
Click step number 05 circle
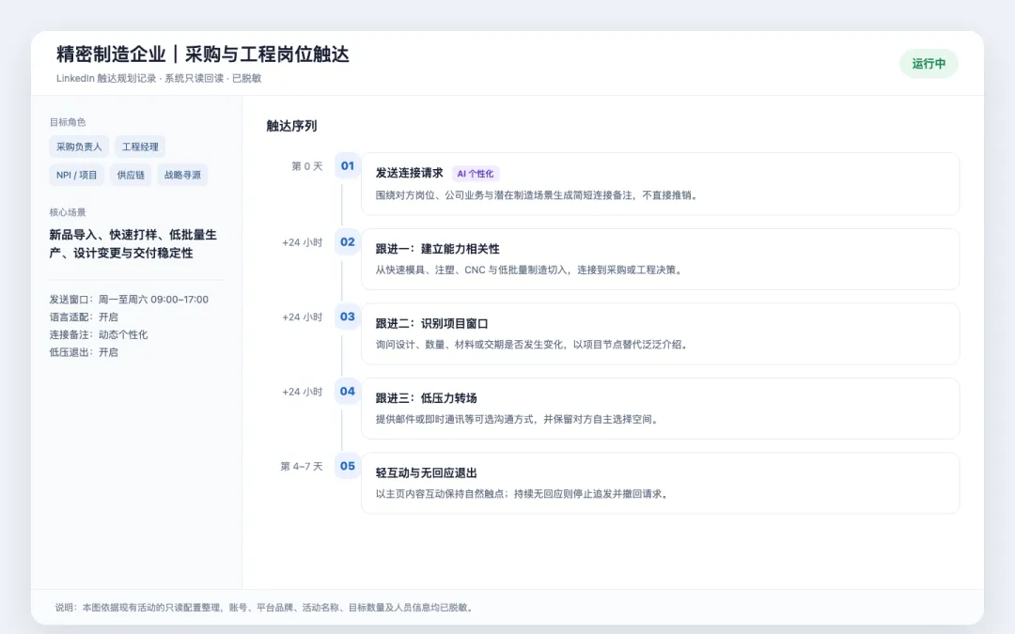[348, 466]
